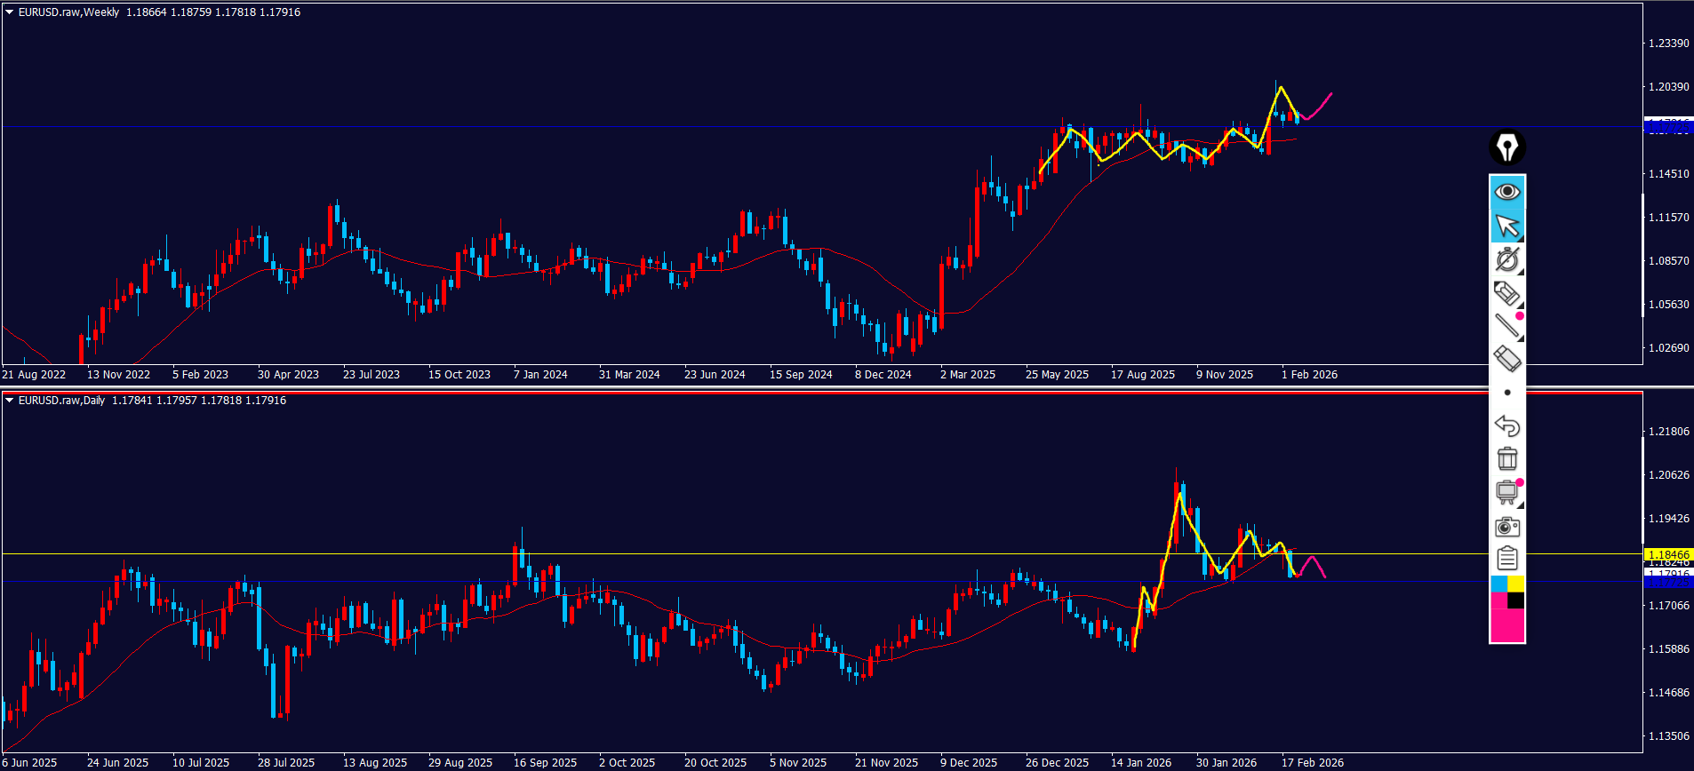This screenshot has height=771, width=1694.
Task: Clear all ink with the trash icon
Action: (x=1506, y=459)
